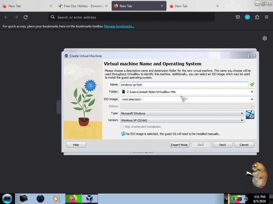Click the search magnifier icon in address bar
This screenshot has width=273, height=204.
(x=53, y=17)
